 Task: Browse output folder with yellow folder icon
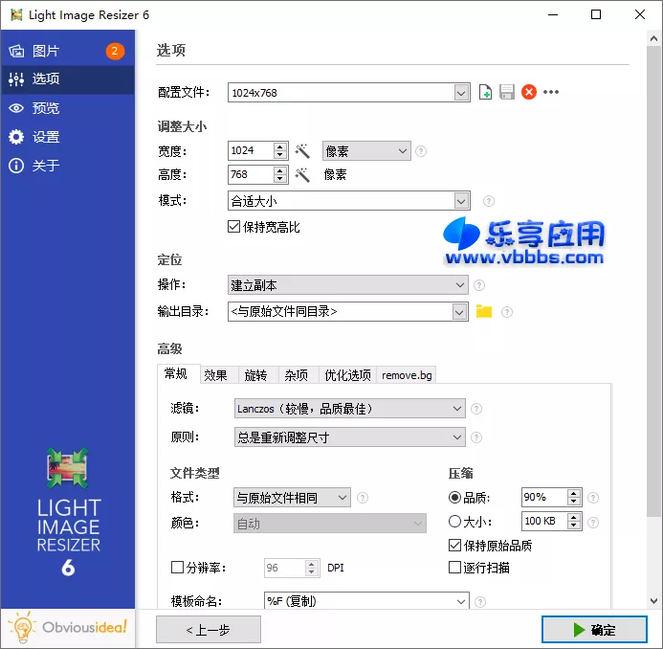click(x=484, y=311)
